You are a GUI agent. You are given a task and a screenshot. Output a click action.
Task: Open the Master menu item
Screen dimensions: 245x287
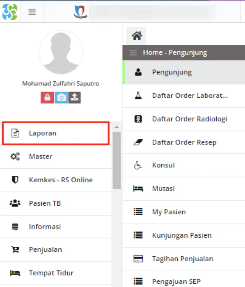pos(56,157)
